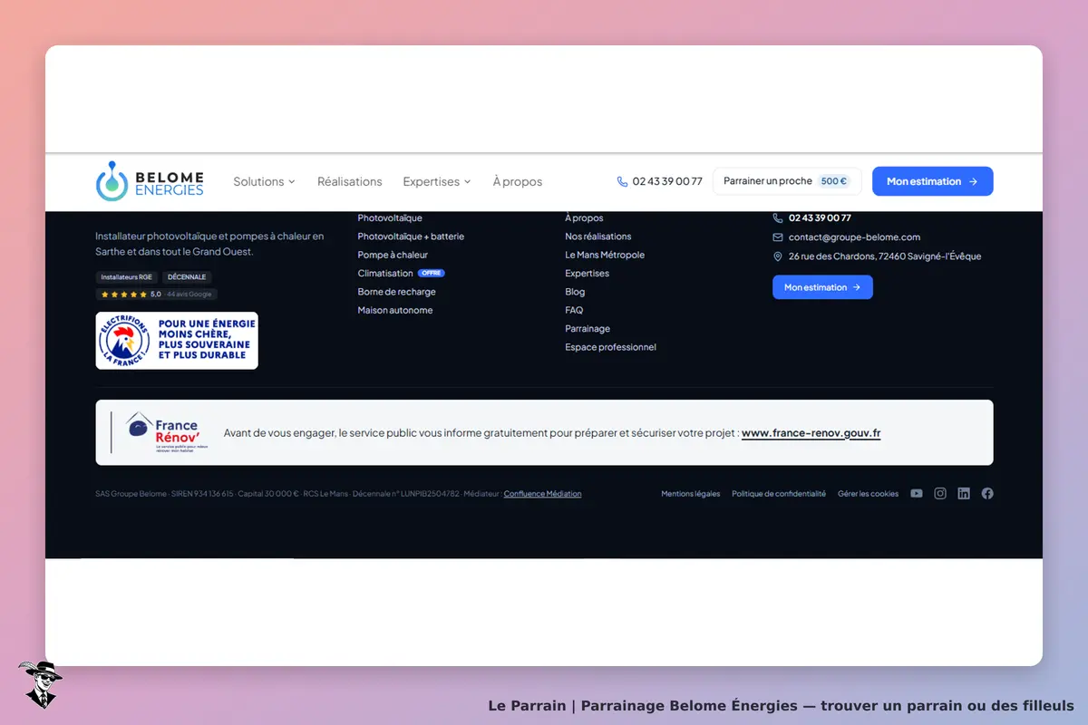The height and width of the screenshot is (725, 1088).
Task: Open À propos in the header navigation
Action: tap(518, 181)
